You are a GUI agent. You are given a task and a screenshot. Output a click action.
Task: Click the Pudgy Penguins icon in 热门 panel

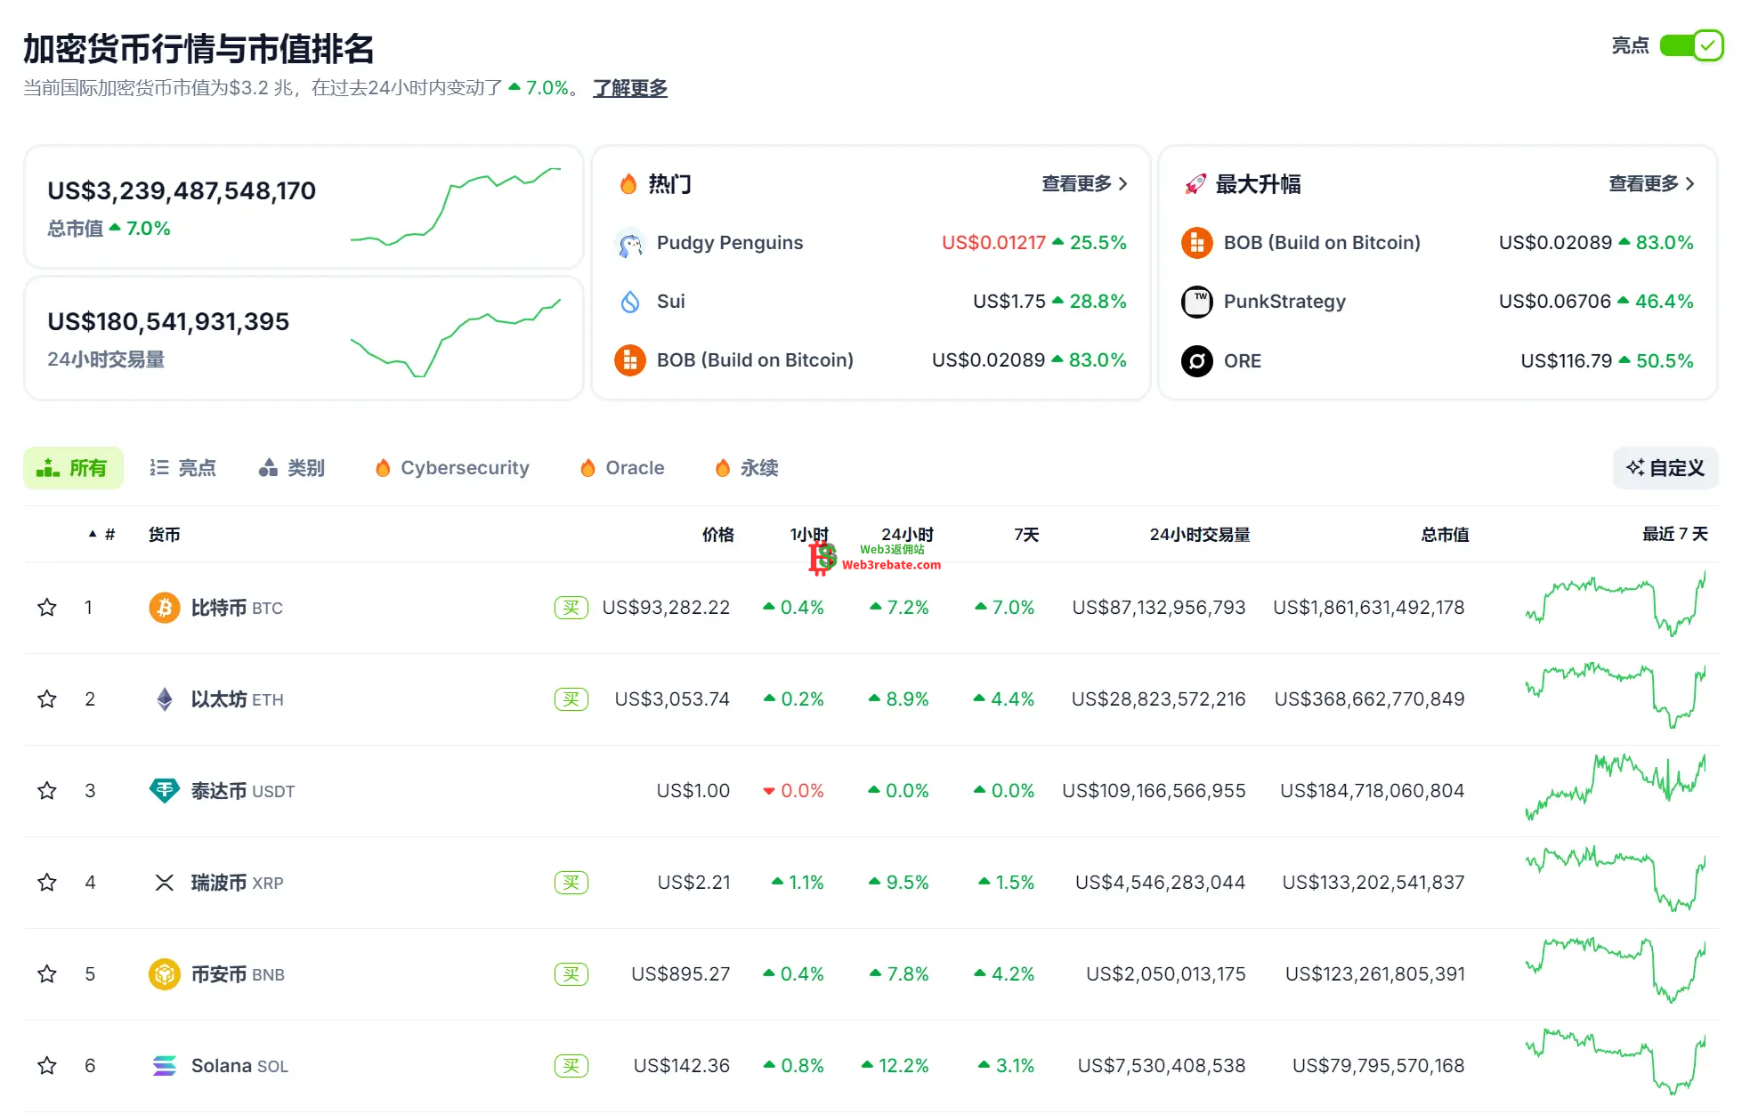(630, 242)
